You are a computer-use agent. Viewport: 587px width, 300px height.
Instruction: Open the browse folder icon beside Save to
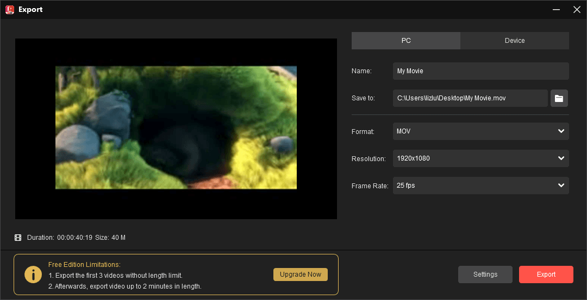coord(559,98)
